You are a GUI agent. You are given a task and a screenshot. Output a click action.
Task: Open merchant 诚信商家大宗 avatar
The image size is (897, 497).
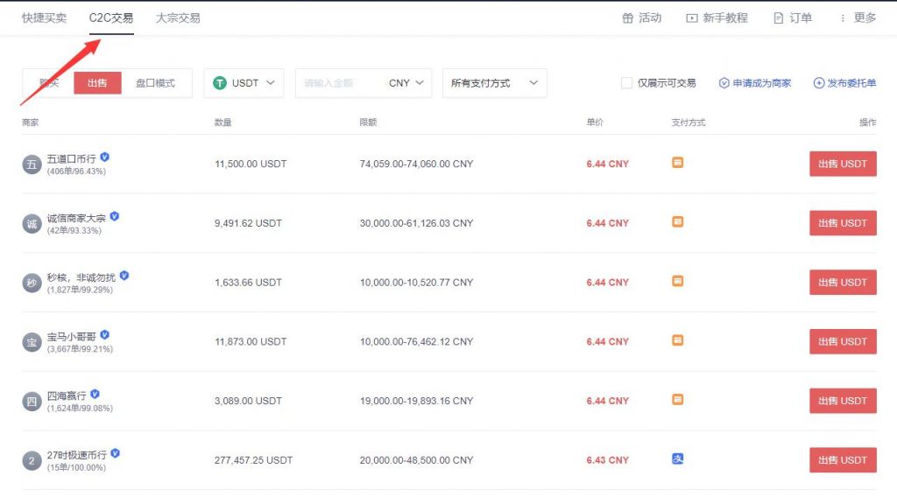[32, 224]
